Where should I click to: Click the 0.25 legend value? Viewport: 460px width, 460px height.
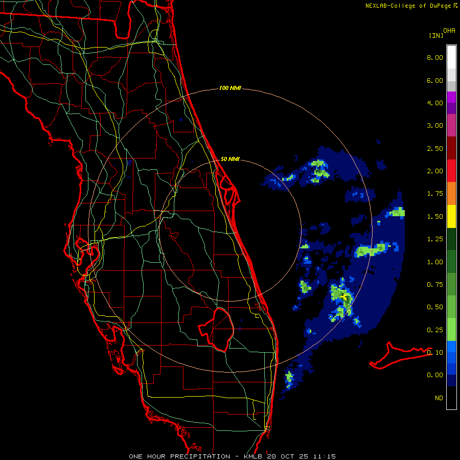pos(435,330)
